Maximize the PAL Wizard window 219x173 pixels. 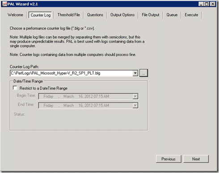point(207,4)
